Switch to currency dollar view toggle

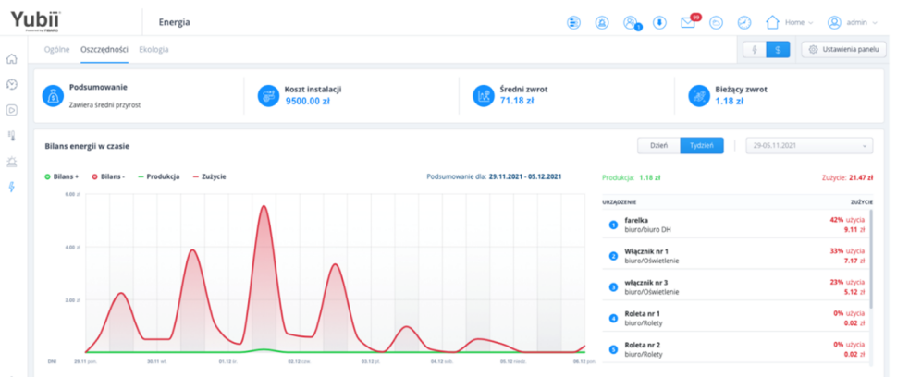pos(778,50)
